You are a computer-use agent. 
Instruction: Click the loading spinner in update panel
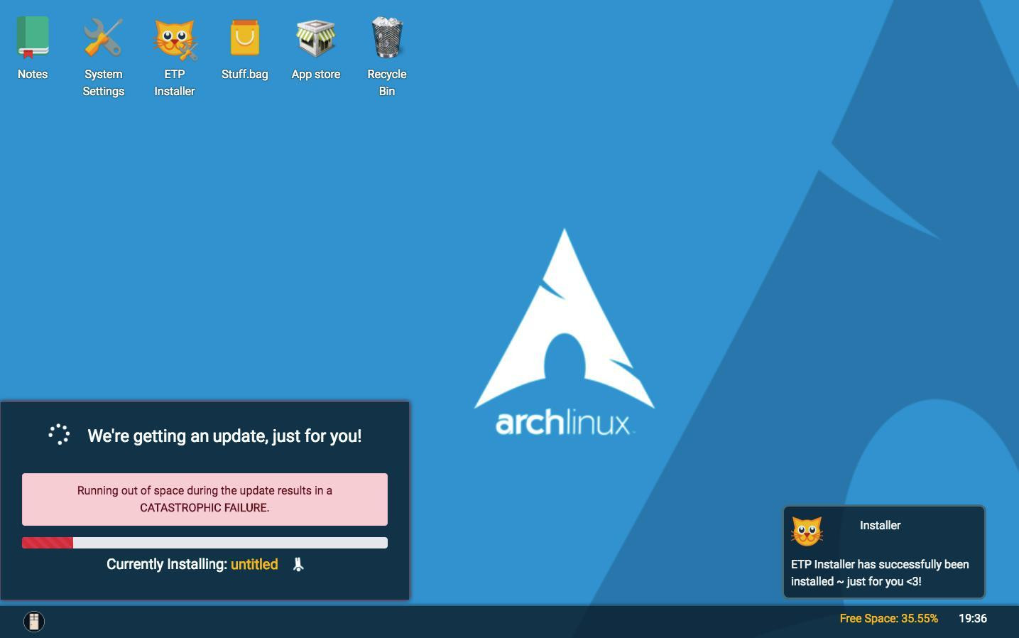[59, 434]
